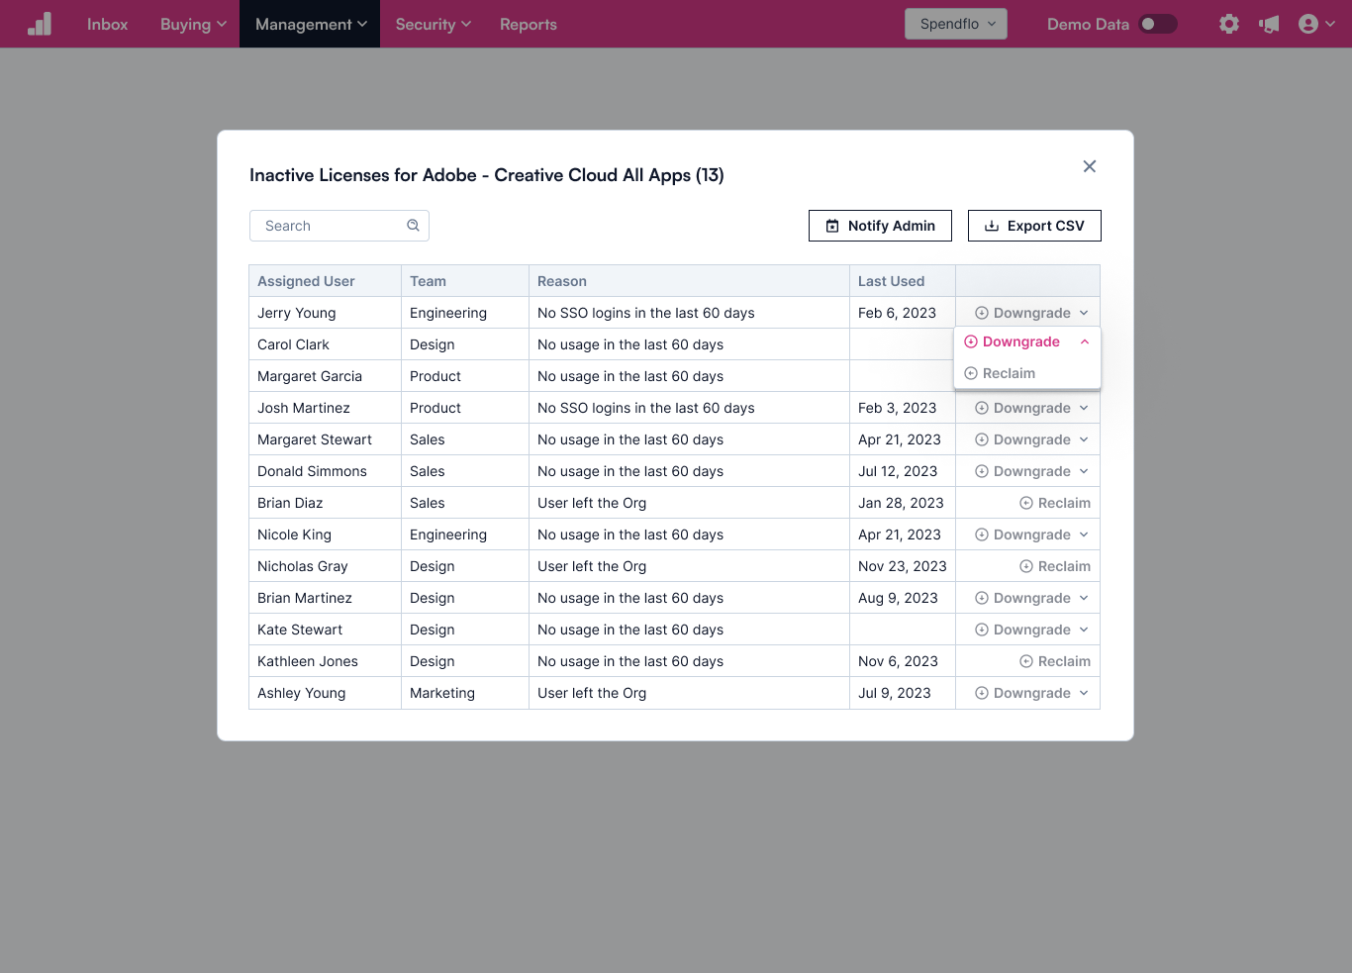Open the Downgrade dropdown for Brian Martinez
This screenshot has width=1352, height=973.
tap(1031, 598)
